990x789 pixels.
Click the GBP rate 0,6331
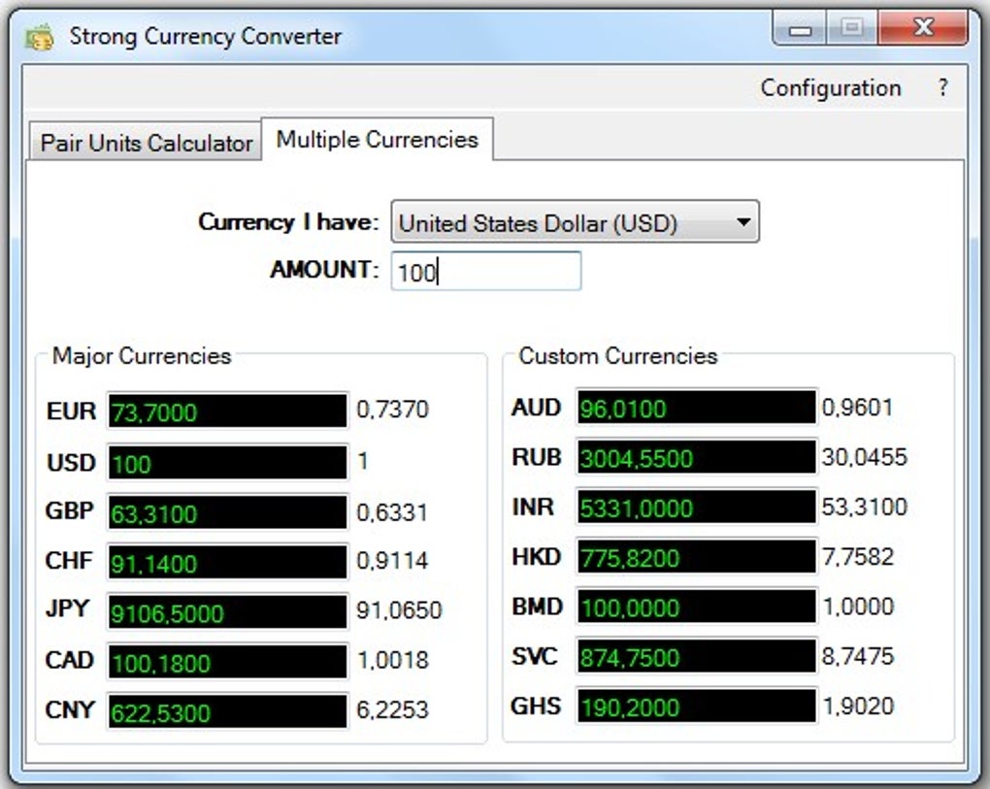(392, 511)
